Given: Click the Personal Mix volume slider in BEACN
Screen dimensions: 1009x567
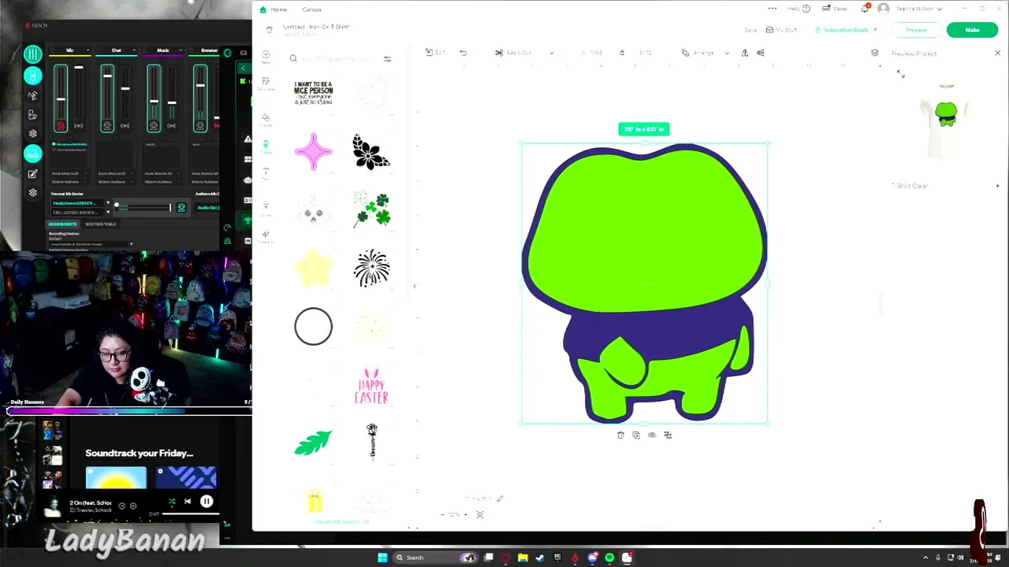Looking at the screenshot, I should point(143,206).
